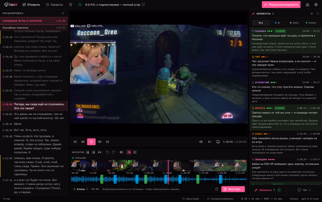Filter moments by Свои
The image size is (322, 202).
pos(294,23)
